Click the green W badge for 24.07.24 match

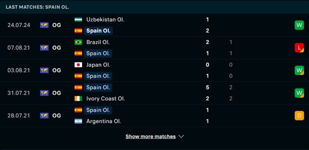(299, 25)
